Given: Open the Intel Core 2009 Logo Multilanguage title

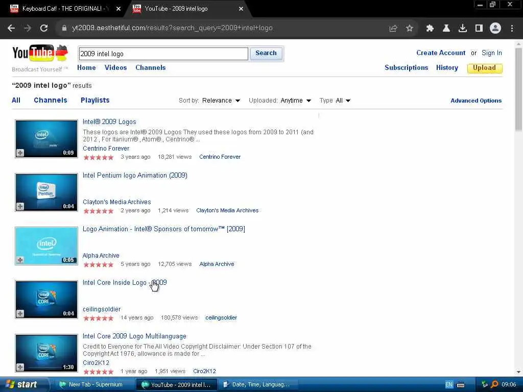Looking at the screenshot, I should pyautogui.click(x=134, y=336).
